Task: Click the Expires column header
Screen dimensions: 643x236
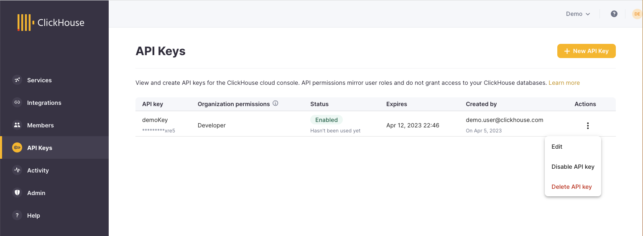Action: 397,104
